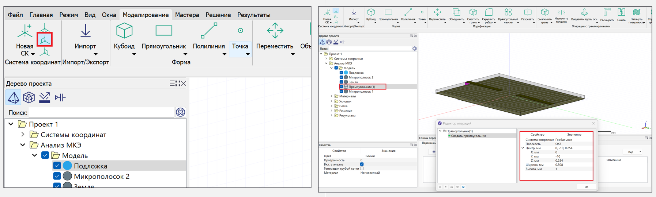The width and height of the screenshot is (656, 197).
Task: Enable the Генерация грубой сетки checkbox
Action: coord(362,169)
